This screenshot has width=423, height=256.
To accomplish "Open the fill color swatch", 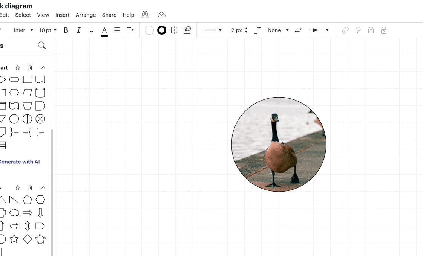I will coord(149,30).
